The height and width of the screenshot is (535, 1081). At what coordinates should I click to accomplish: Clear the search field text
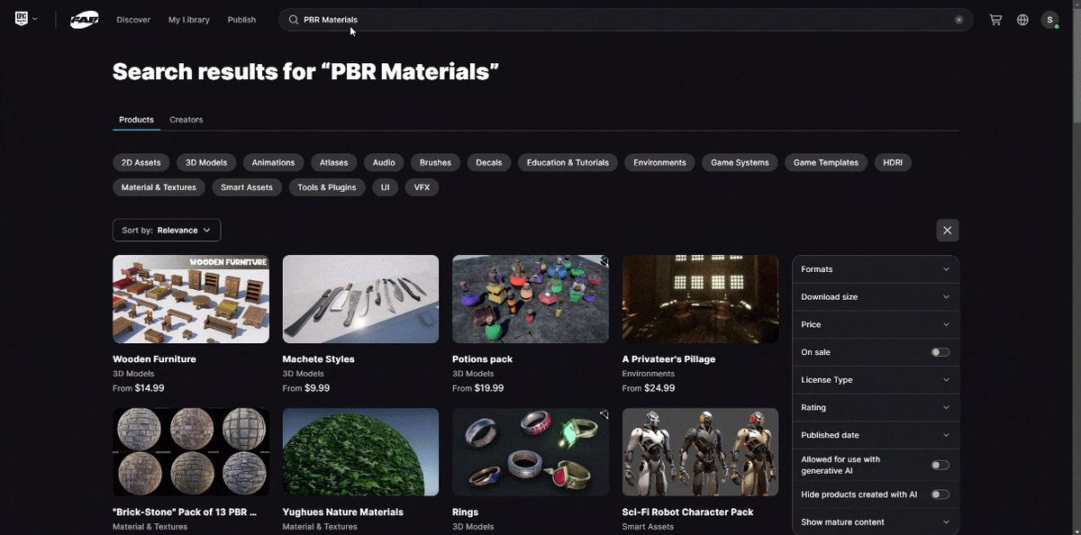[x=958, y=20]
